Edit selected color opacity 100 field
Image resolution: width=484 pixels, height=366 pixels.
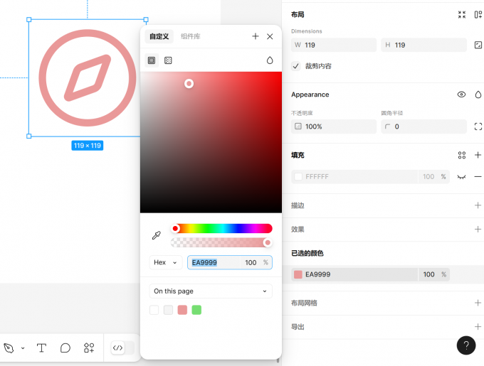pyautogui.click(x=428, y=274)
